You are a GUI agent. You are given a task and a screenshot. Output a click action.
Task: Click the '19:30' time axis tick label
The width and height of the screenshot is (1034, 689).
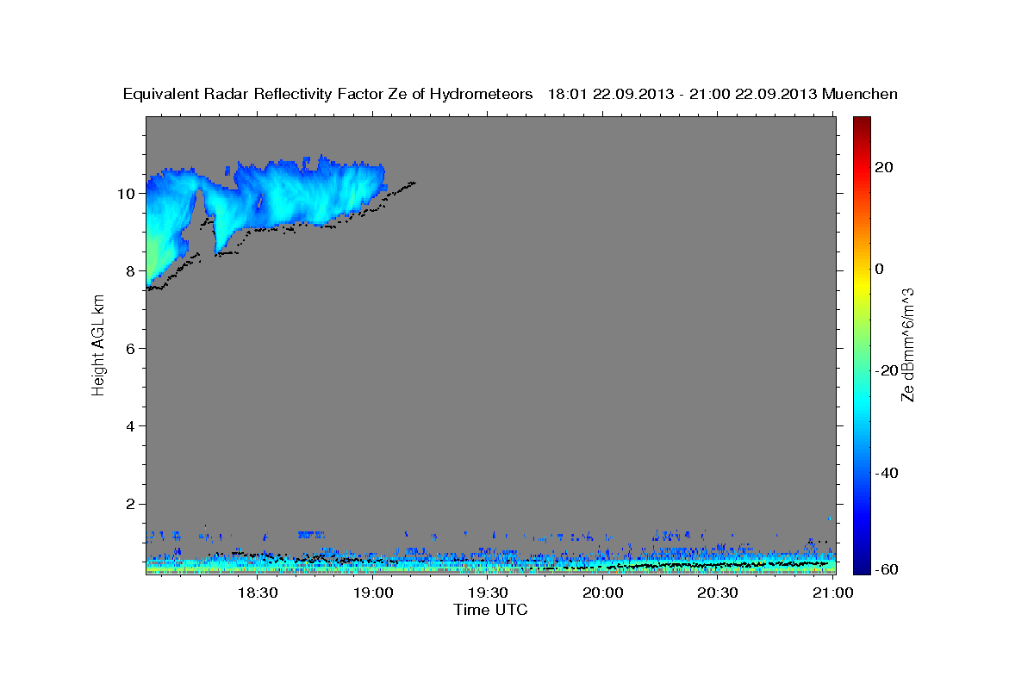tap(488, 593)
